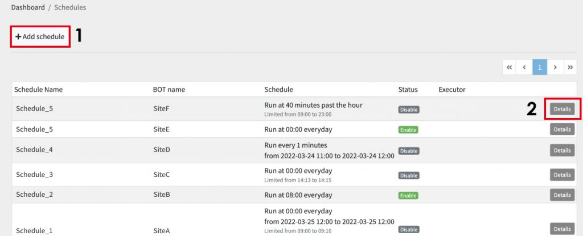The height and width of the screenshot is (236, 583).
Task: Go to previous page arrow
Action: 524,67
